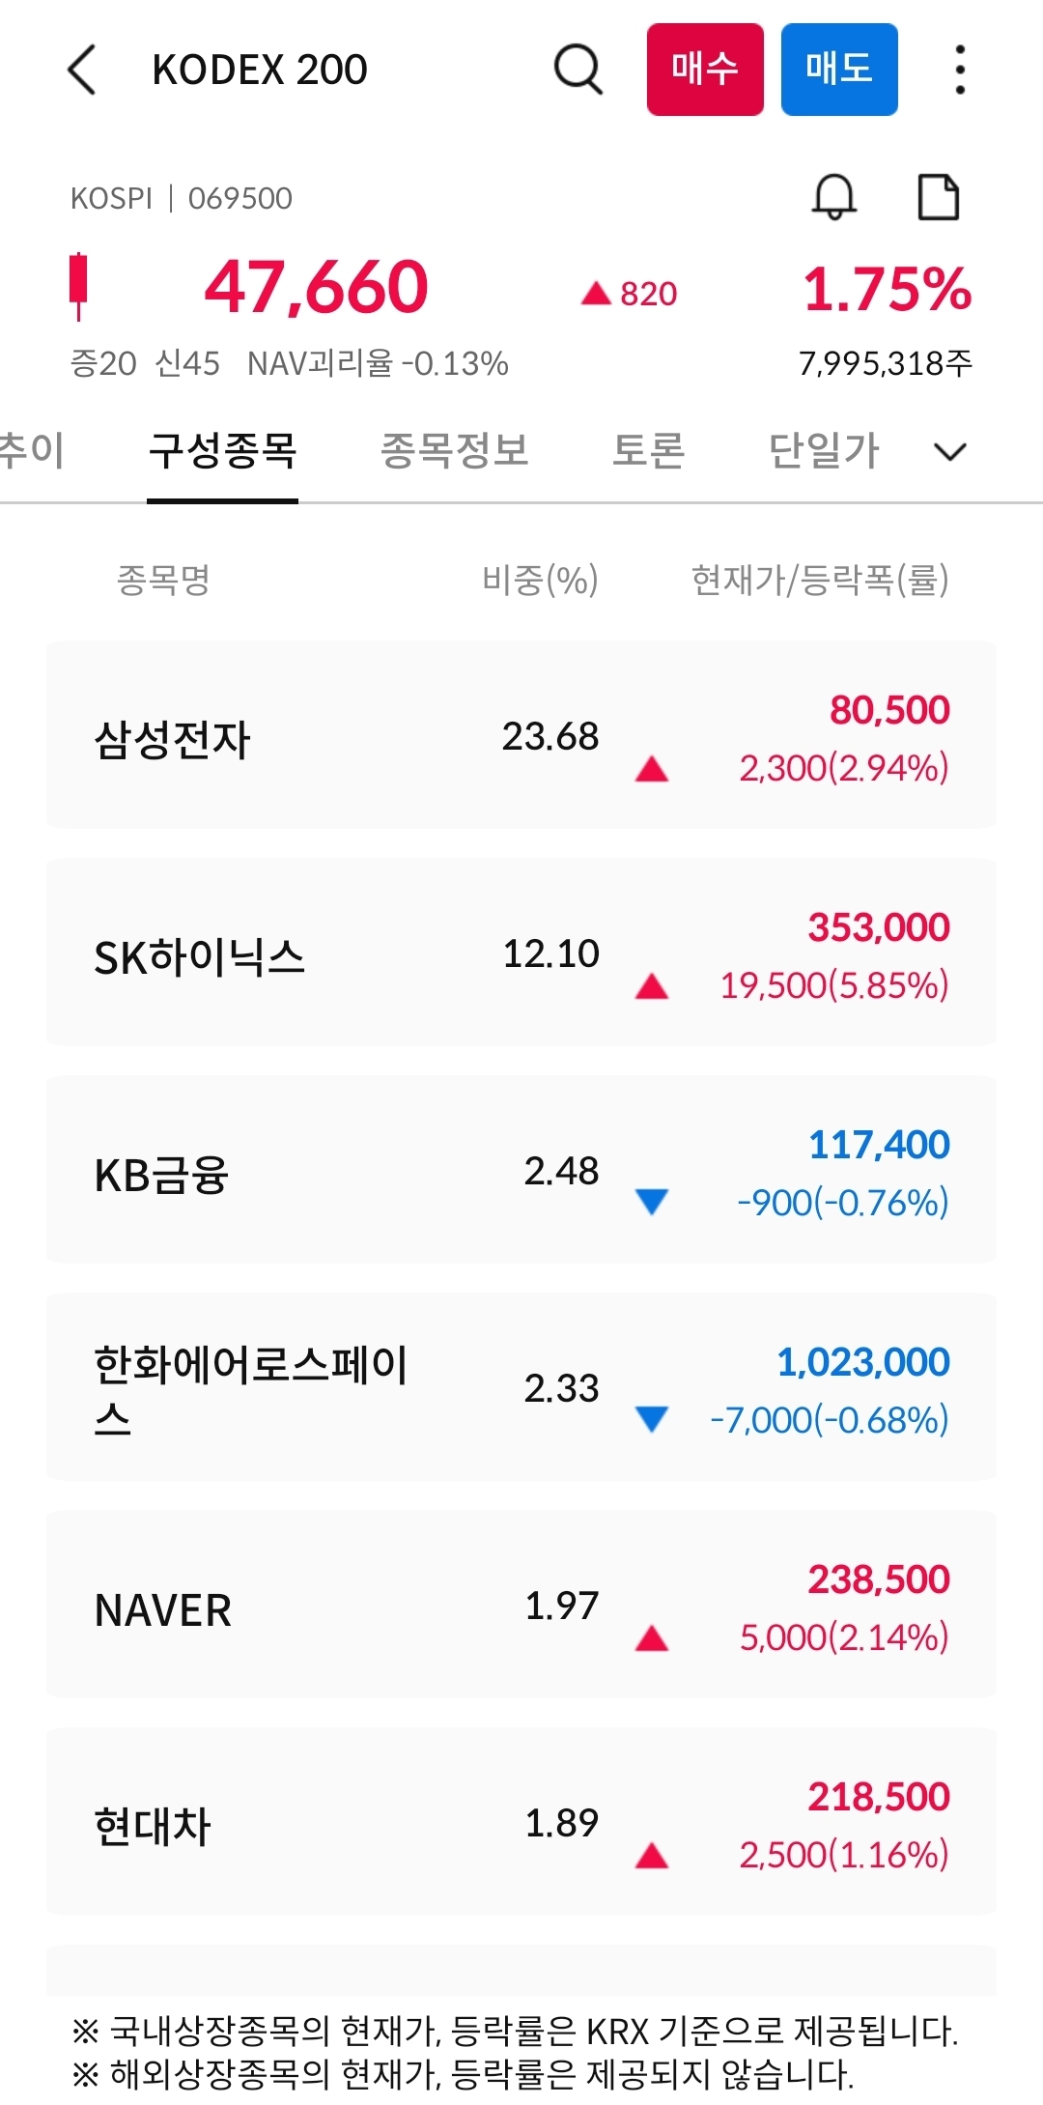1043x2105 pixels.
Task: Open the search magnifier icon
Action: [578, 70]
